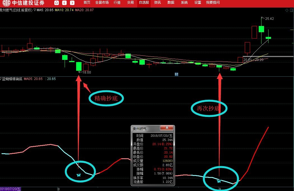Select the 自选股 tab
This screenshot has width=294, height=191.
[x=144, y=3]
